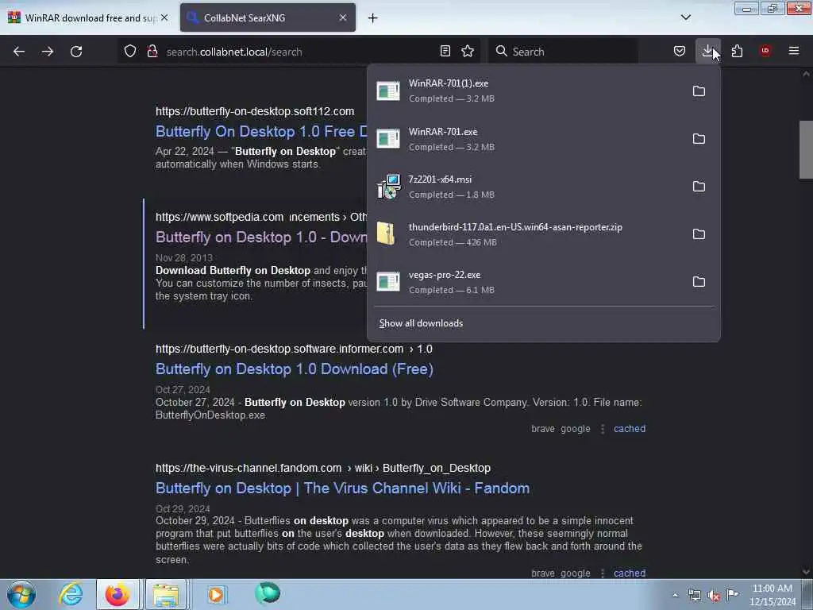Viewport: 813px width, 610px height.
Task: Click the page vertical scrollbar thumb
Action: 806,149
